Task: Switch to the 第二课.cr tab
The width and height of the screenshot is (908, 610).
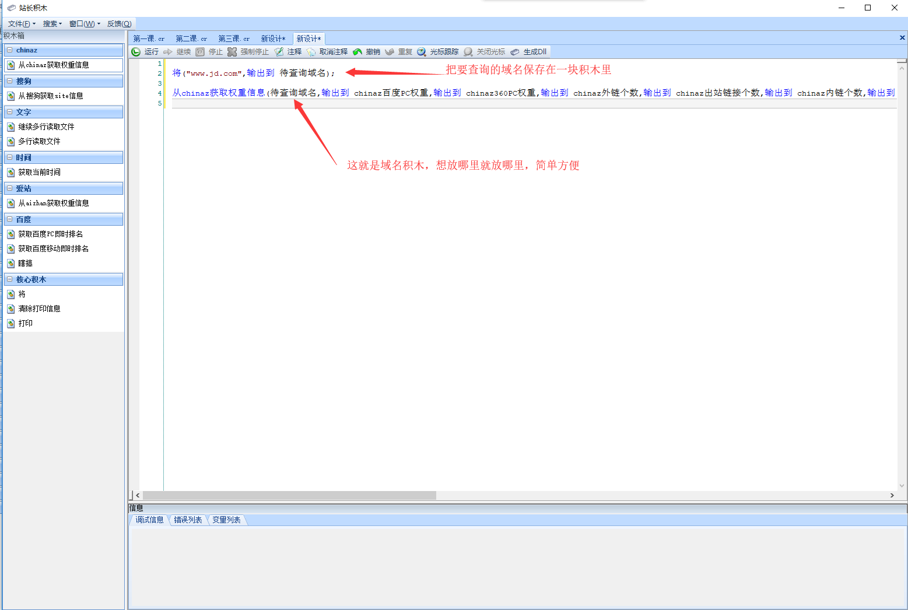Action: point(191,39)
